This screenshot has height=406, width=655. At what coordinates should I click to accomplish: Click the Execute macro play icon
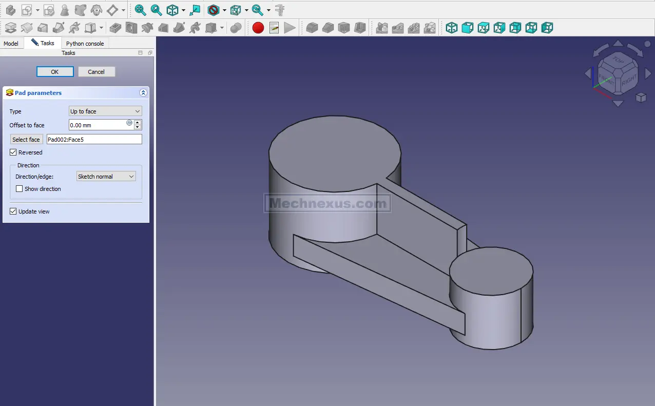click(290, 28)
